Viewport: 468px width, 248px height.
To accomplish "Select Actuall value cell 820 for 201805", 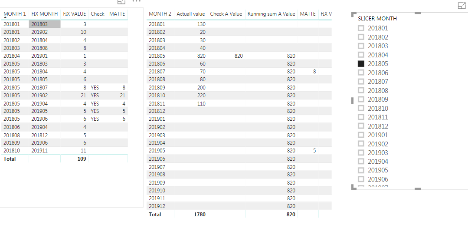I will point(201,56).
